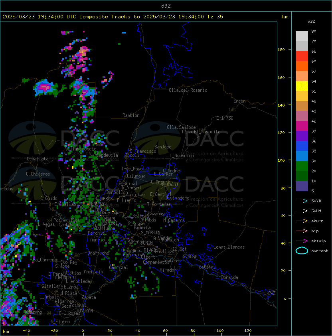This screenshot has height=336, width=332.
Task: Pick the red swatch between 65 and 60
Action: pos(302,56)
